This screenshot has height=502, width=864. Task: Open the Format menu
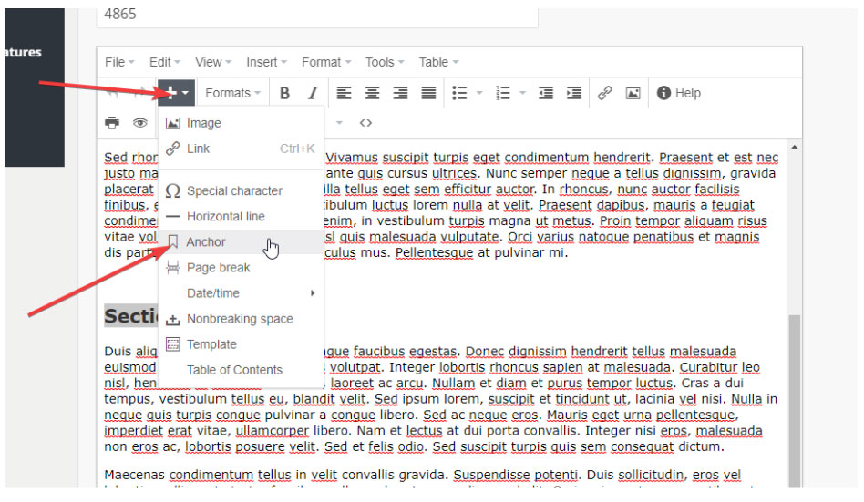pos(326,62)
